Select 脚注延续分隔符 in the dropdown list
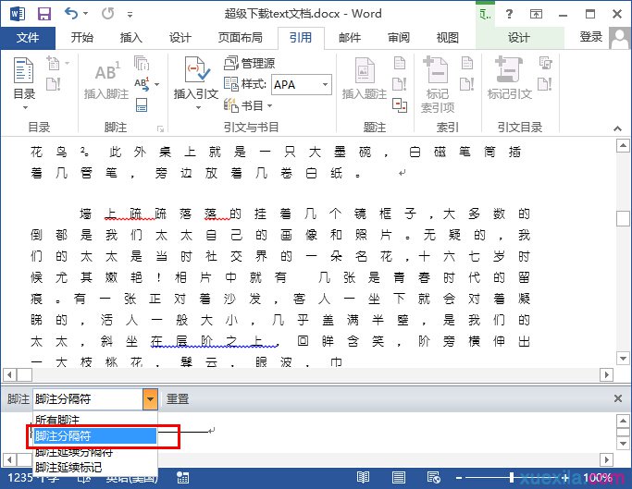 coord(94,451)
